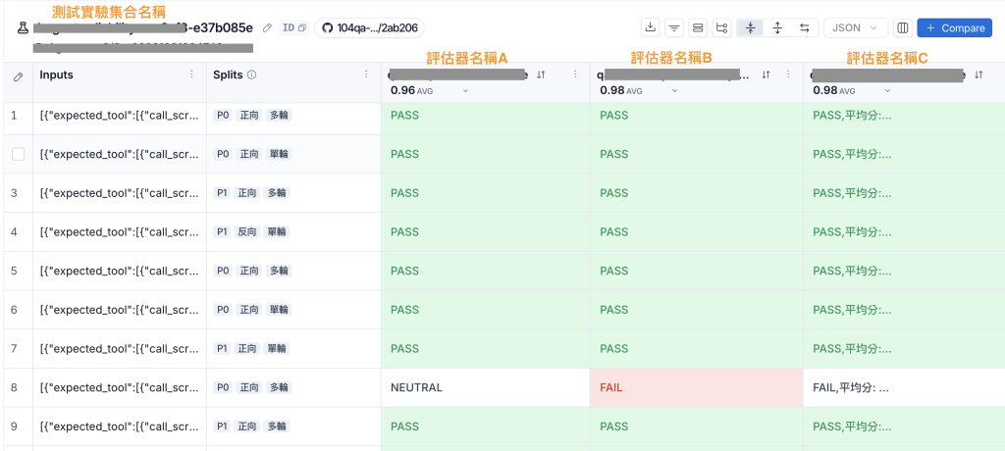Click the stacked rows layout icon
This screenshot has width=1005, height=451.
click(698, 27)
